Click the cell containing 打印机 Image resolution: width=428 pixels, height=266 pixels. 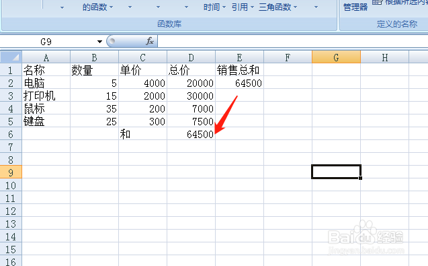click(x=46, y=96)
